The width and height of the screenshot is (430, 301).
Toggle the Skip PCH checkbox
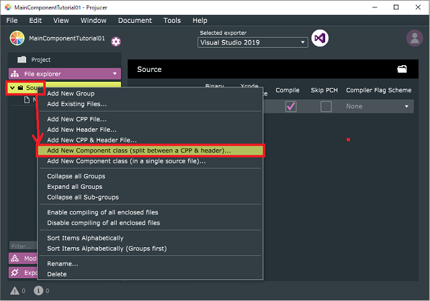click(326, 106)
